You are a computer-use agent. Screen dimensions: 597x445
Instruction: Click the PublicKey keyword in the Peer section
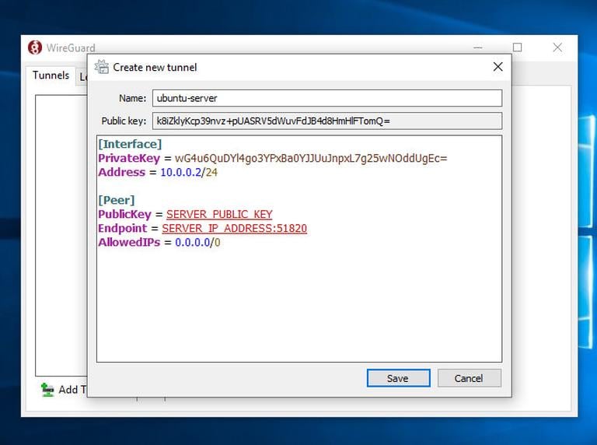pos(125,214)
